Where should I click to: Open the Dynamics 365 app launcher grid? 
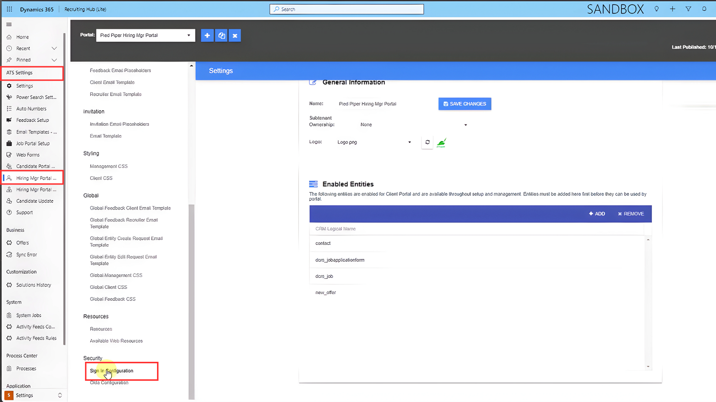tap(9, 9)
